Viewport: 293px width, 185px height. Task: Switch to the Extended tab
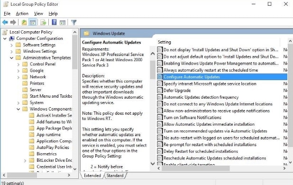point(92,176)
